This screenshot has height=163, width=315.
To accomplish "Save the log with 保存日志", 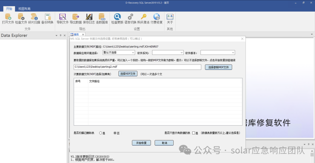I will 89,19.
